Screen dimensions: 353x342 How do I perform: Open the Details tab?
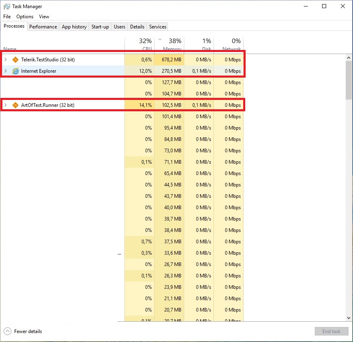click(137, 27)
